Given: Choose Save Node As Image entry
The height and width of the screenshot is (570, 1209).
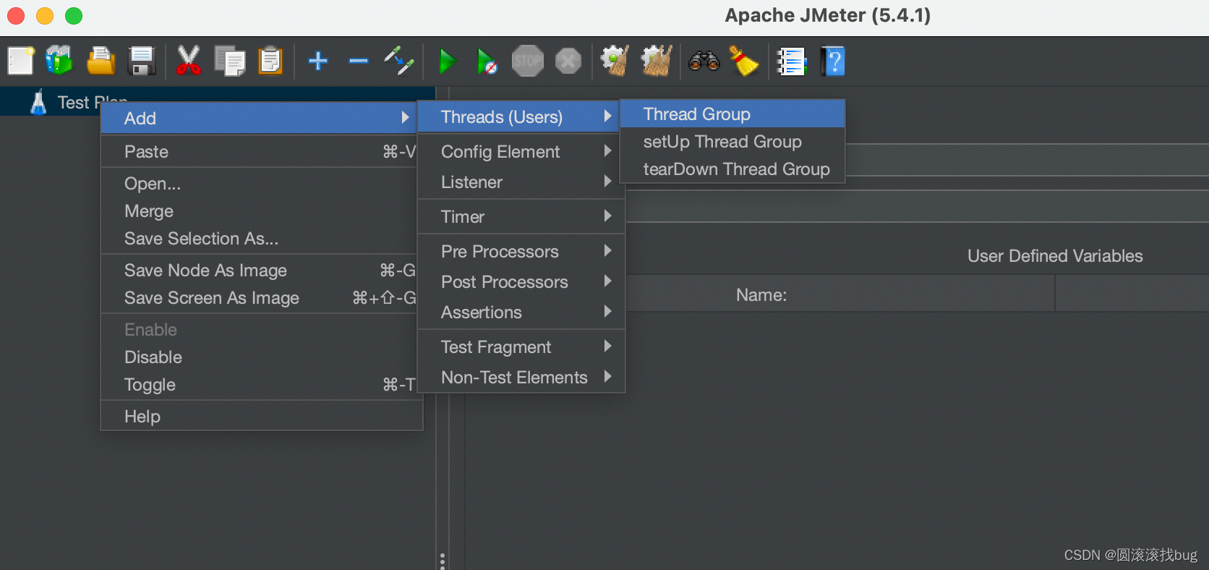Looking at the screenshot, I should click(x=260, y=270).
